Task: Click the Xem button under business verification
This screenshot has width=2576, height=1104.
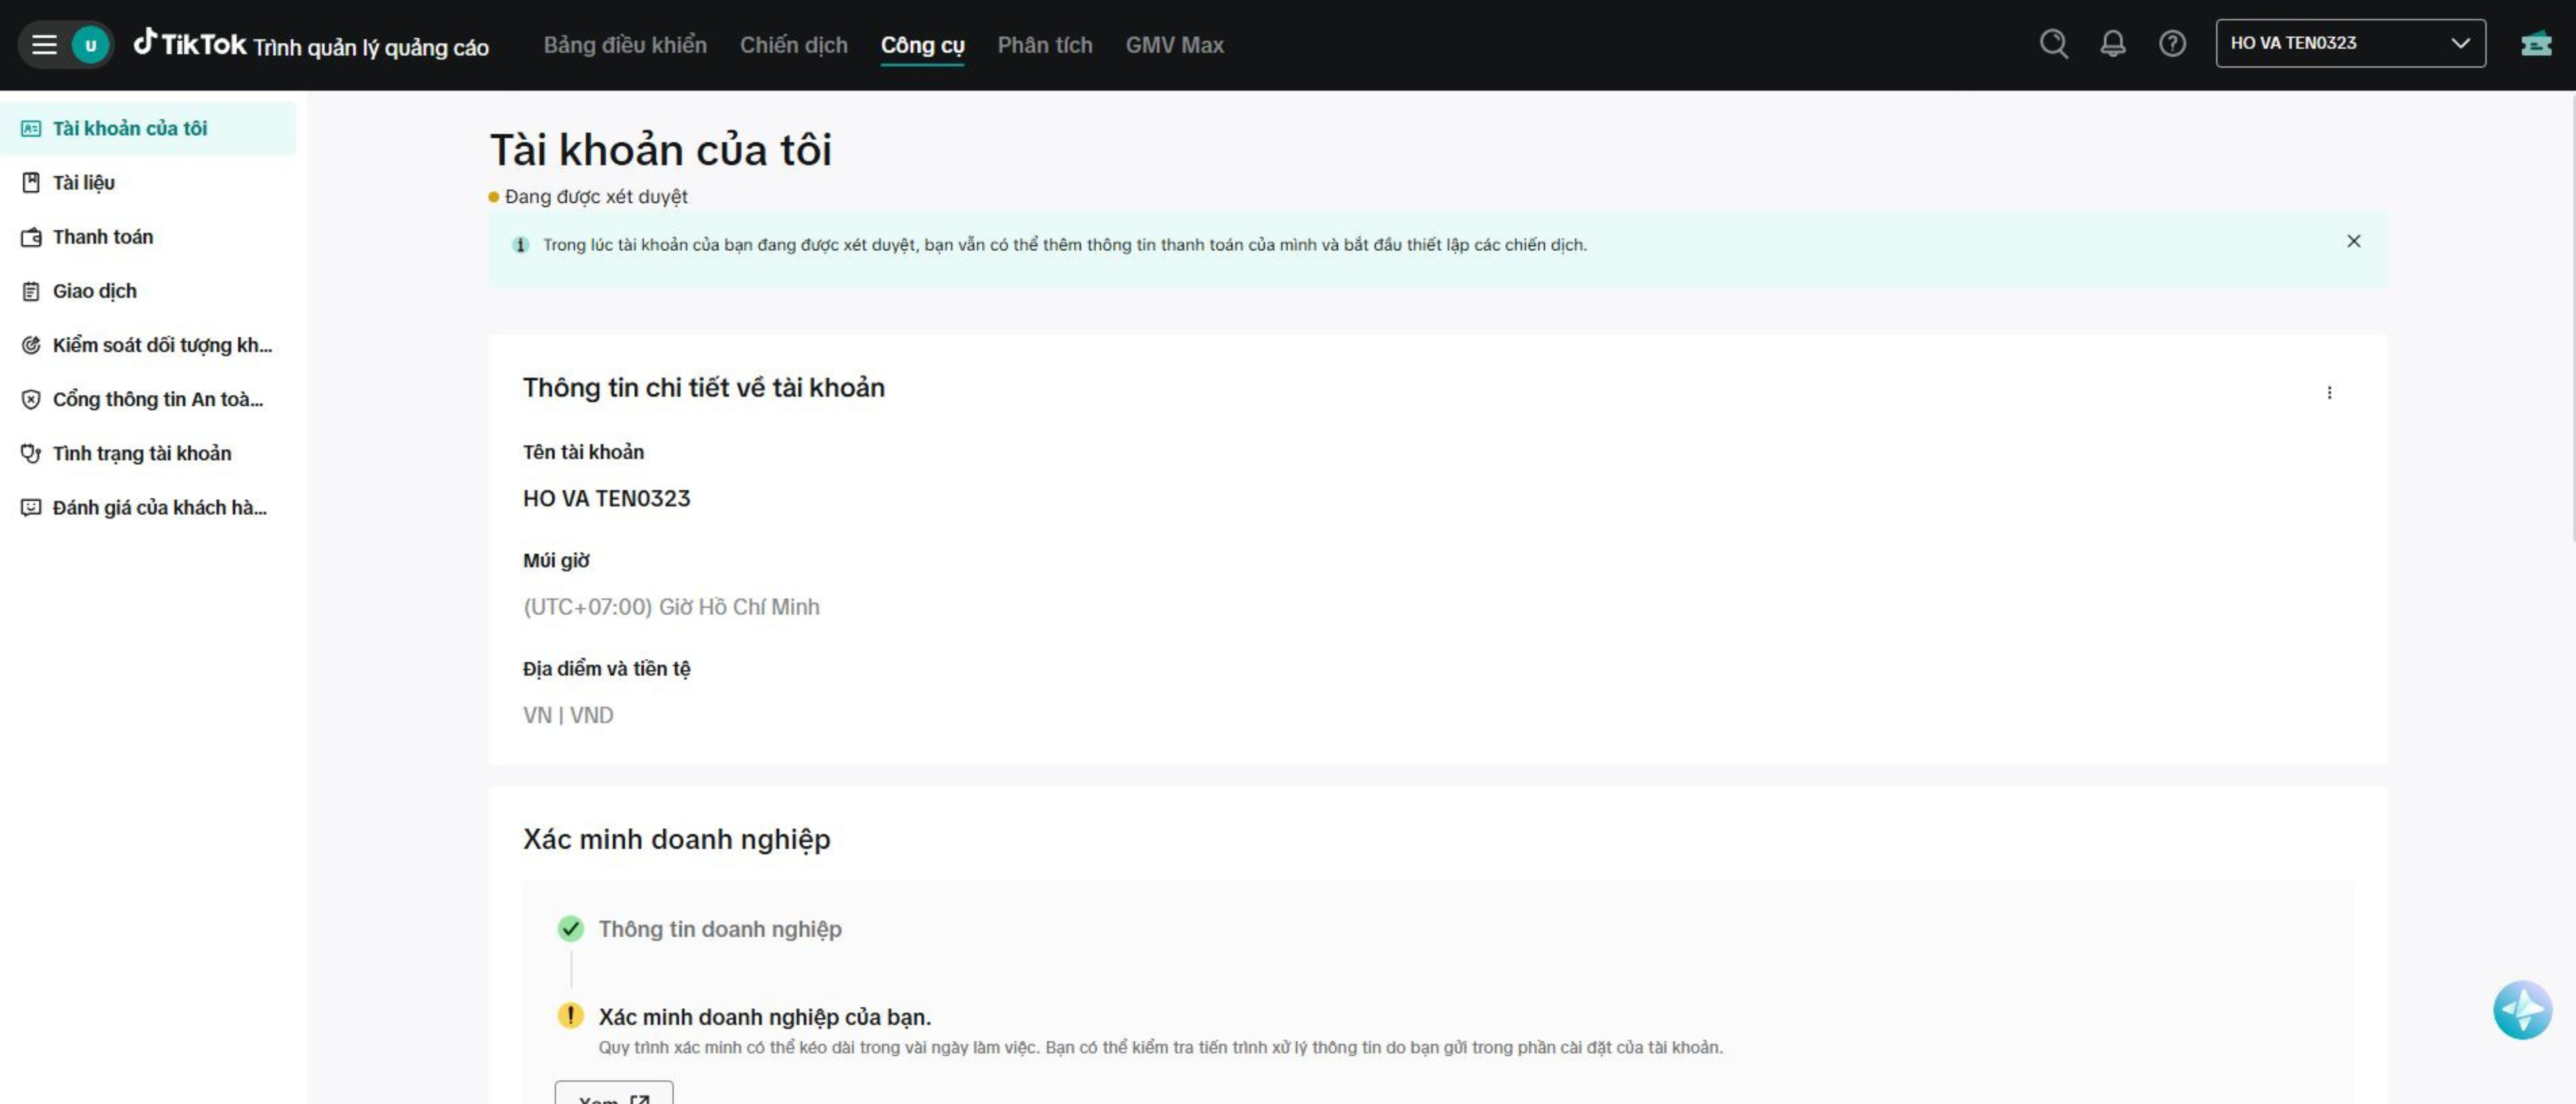Action: [613, 1094]
